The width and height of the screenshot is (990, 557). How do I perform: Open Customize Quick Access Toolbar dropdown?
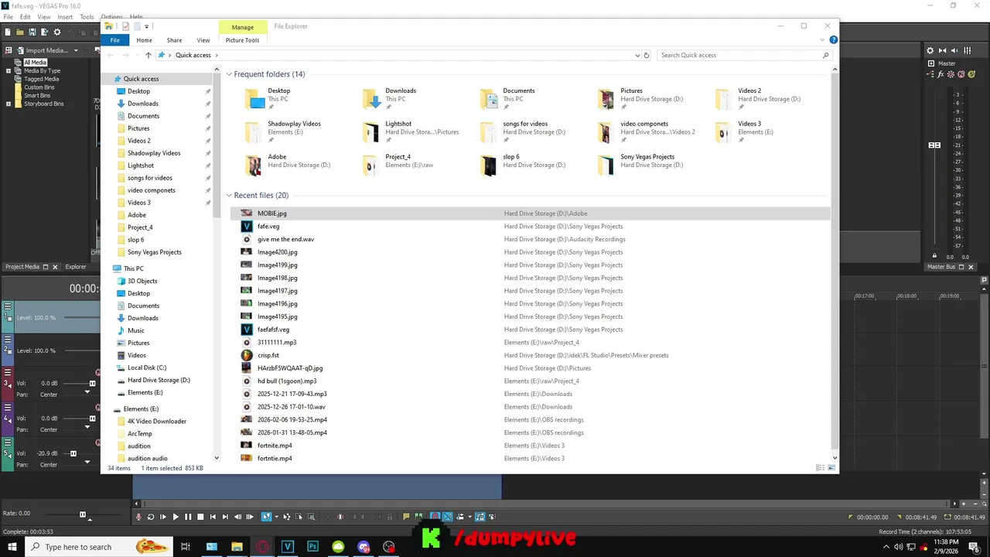pyautogui.click(x=146, y=26)
